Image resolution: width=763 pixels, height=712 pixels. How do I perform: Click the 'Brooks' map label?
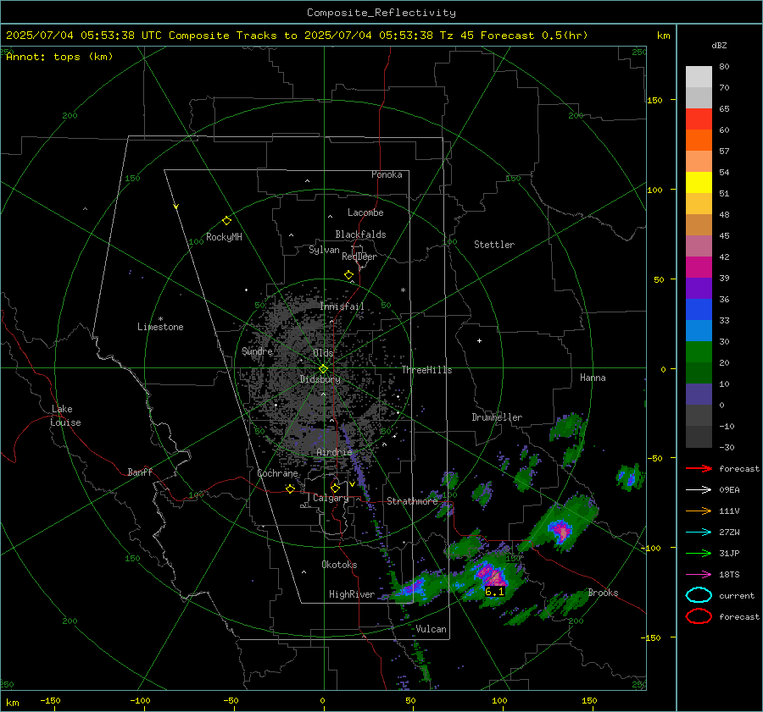[x=604, y=593]
